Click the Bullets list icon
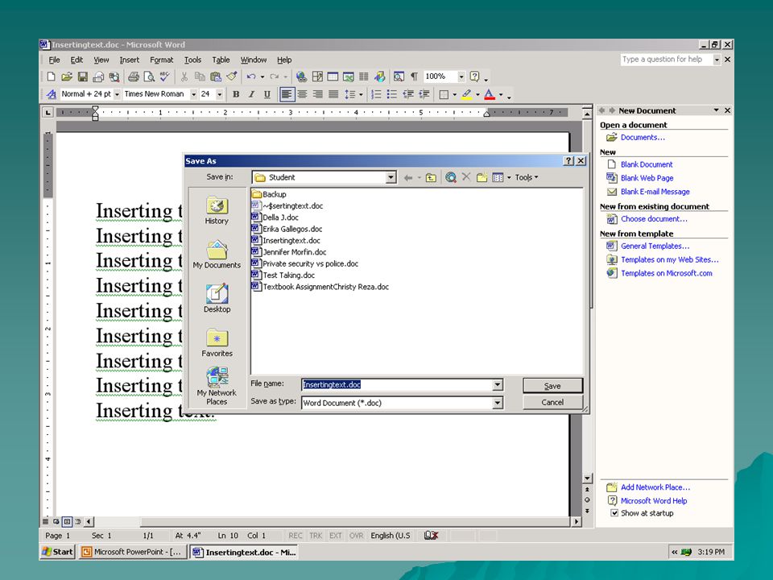The image size is (773, 580). click(392, 94)
